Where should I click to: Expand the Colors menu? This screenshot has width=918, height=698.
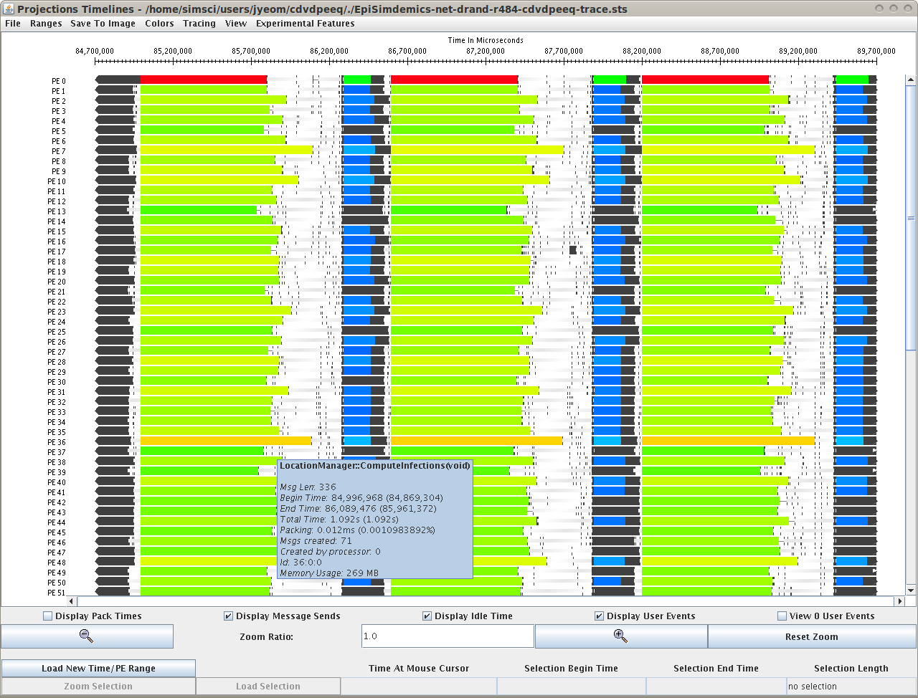click(x=159, y=24)
